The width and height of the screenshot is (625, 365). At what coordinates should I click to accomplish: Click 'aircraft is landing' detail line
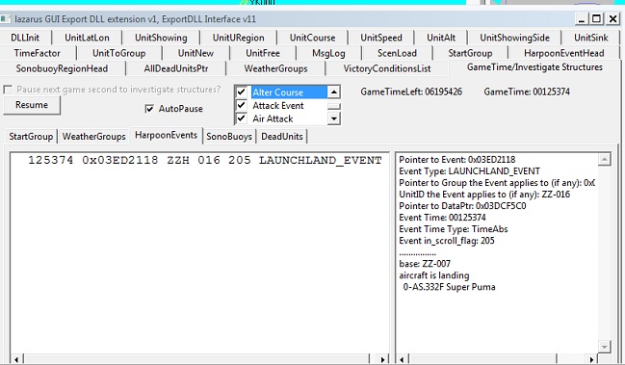[x=434, y=274]
